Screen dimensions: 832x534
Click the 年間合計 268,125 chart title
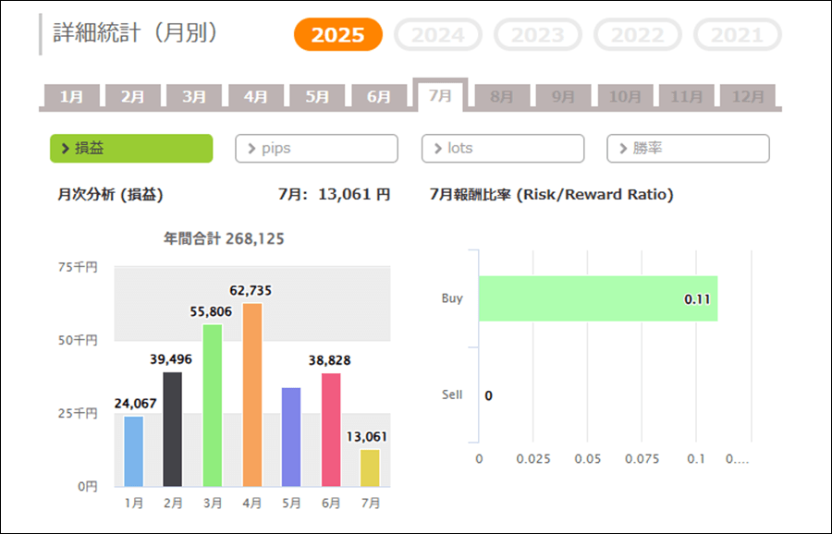pyautogui.click(x=224, y=238)
